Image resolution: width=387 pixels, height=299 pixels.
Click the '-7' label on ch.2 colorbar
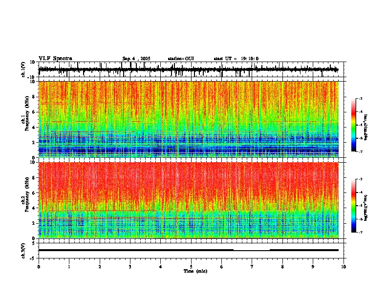(361, 233)
